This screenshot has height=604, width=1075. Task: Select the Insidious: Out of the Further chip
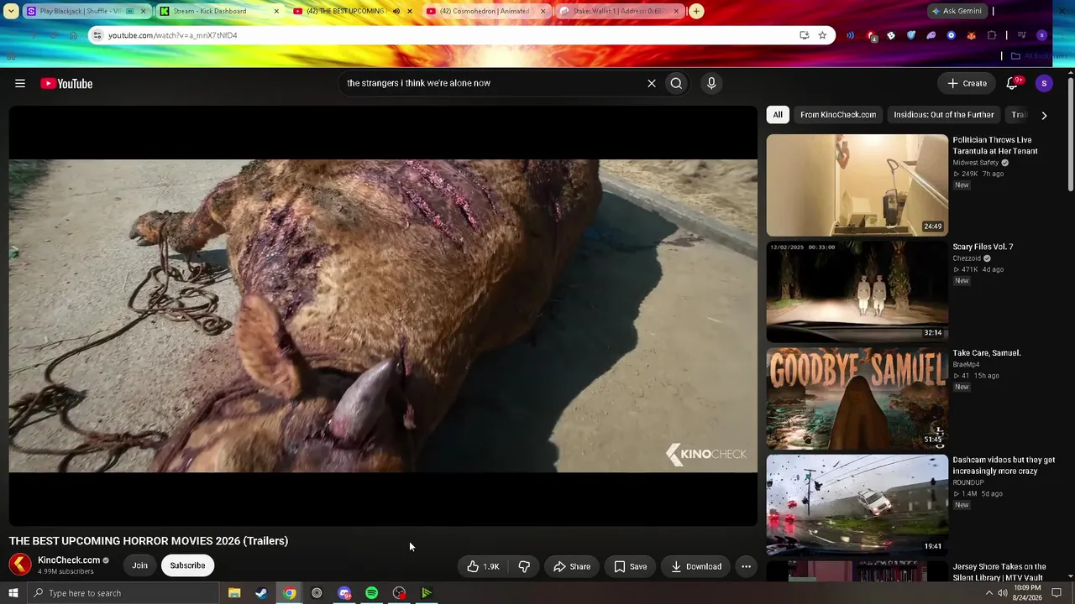tap(944, 115)
